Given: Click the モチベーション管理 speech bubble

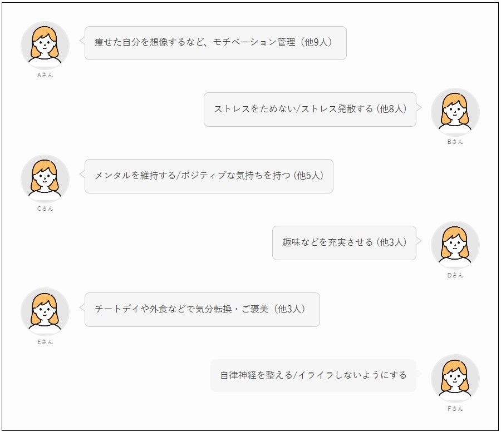Looking at the screenshot, I should [x=215, y=43].
